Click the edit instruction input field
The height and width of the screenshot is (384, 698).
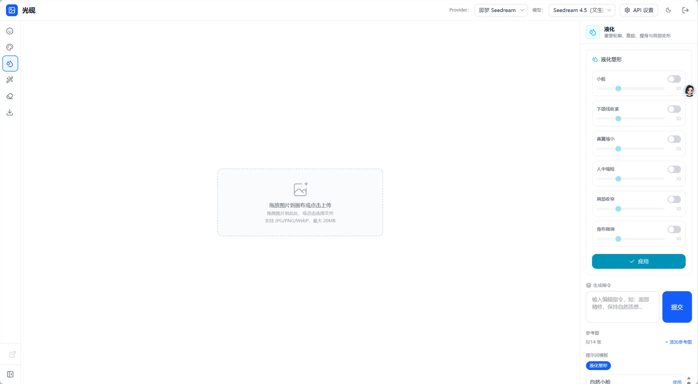pyautogui.click(x=622, y=307)
